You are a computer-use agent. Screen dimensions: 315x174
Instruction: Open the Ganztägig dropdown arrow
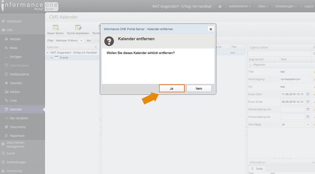pyautogui.click(x=308, y=124)
